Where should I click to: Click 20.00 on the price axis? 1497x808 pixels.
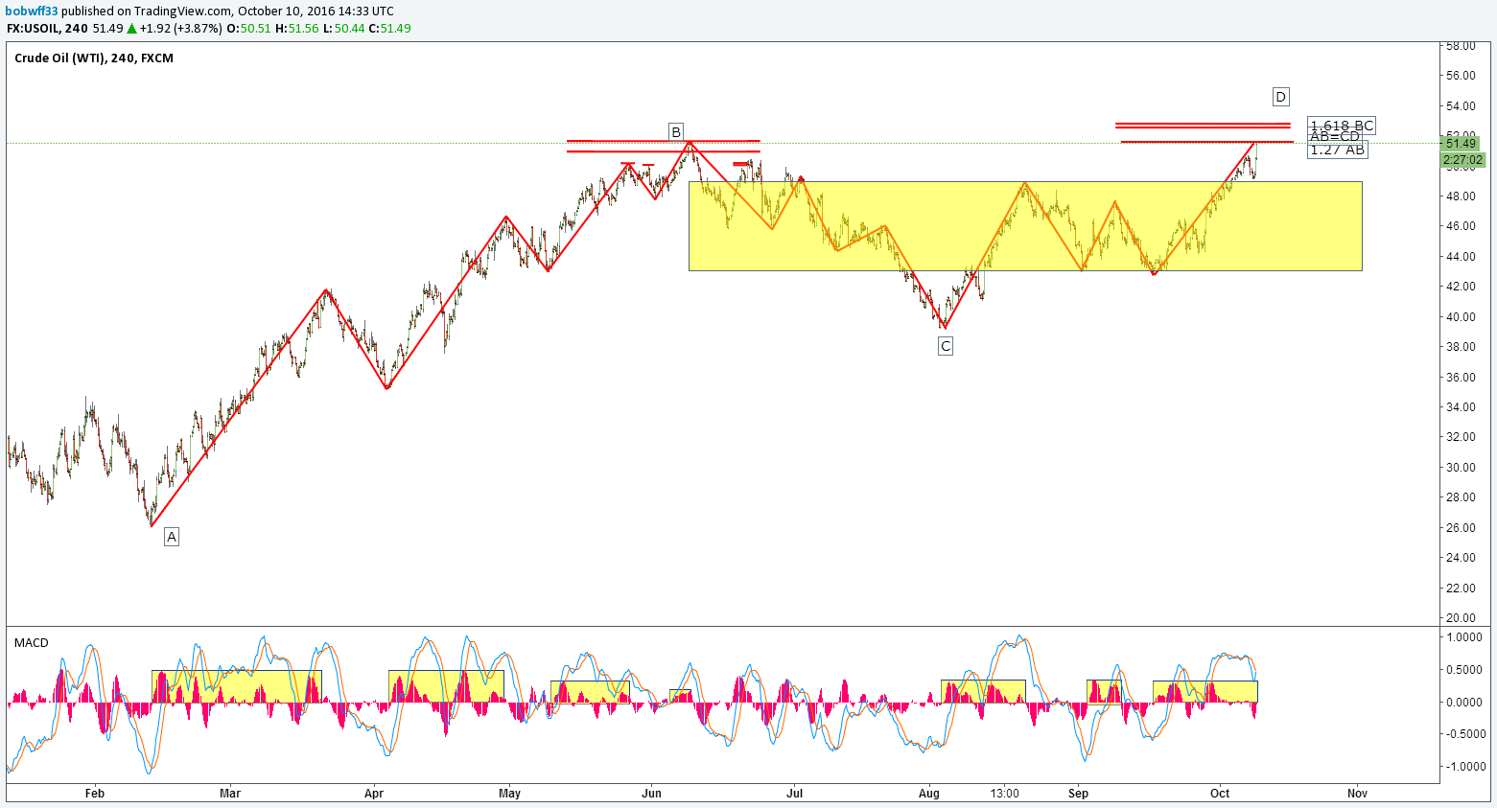1461,618
